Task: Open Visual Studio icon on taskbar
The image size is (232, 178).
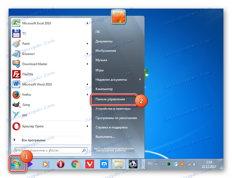Action: coord(31,164)
